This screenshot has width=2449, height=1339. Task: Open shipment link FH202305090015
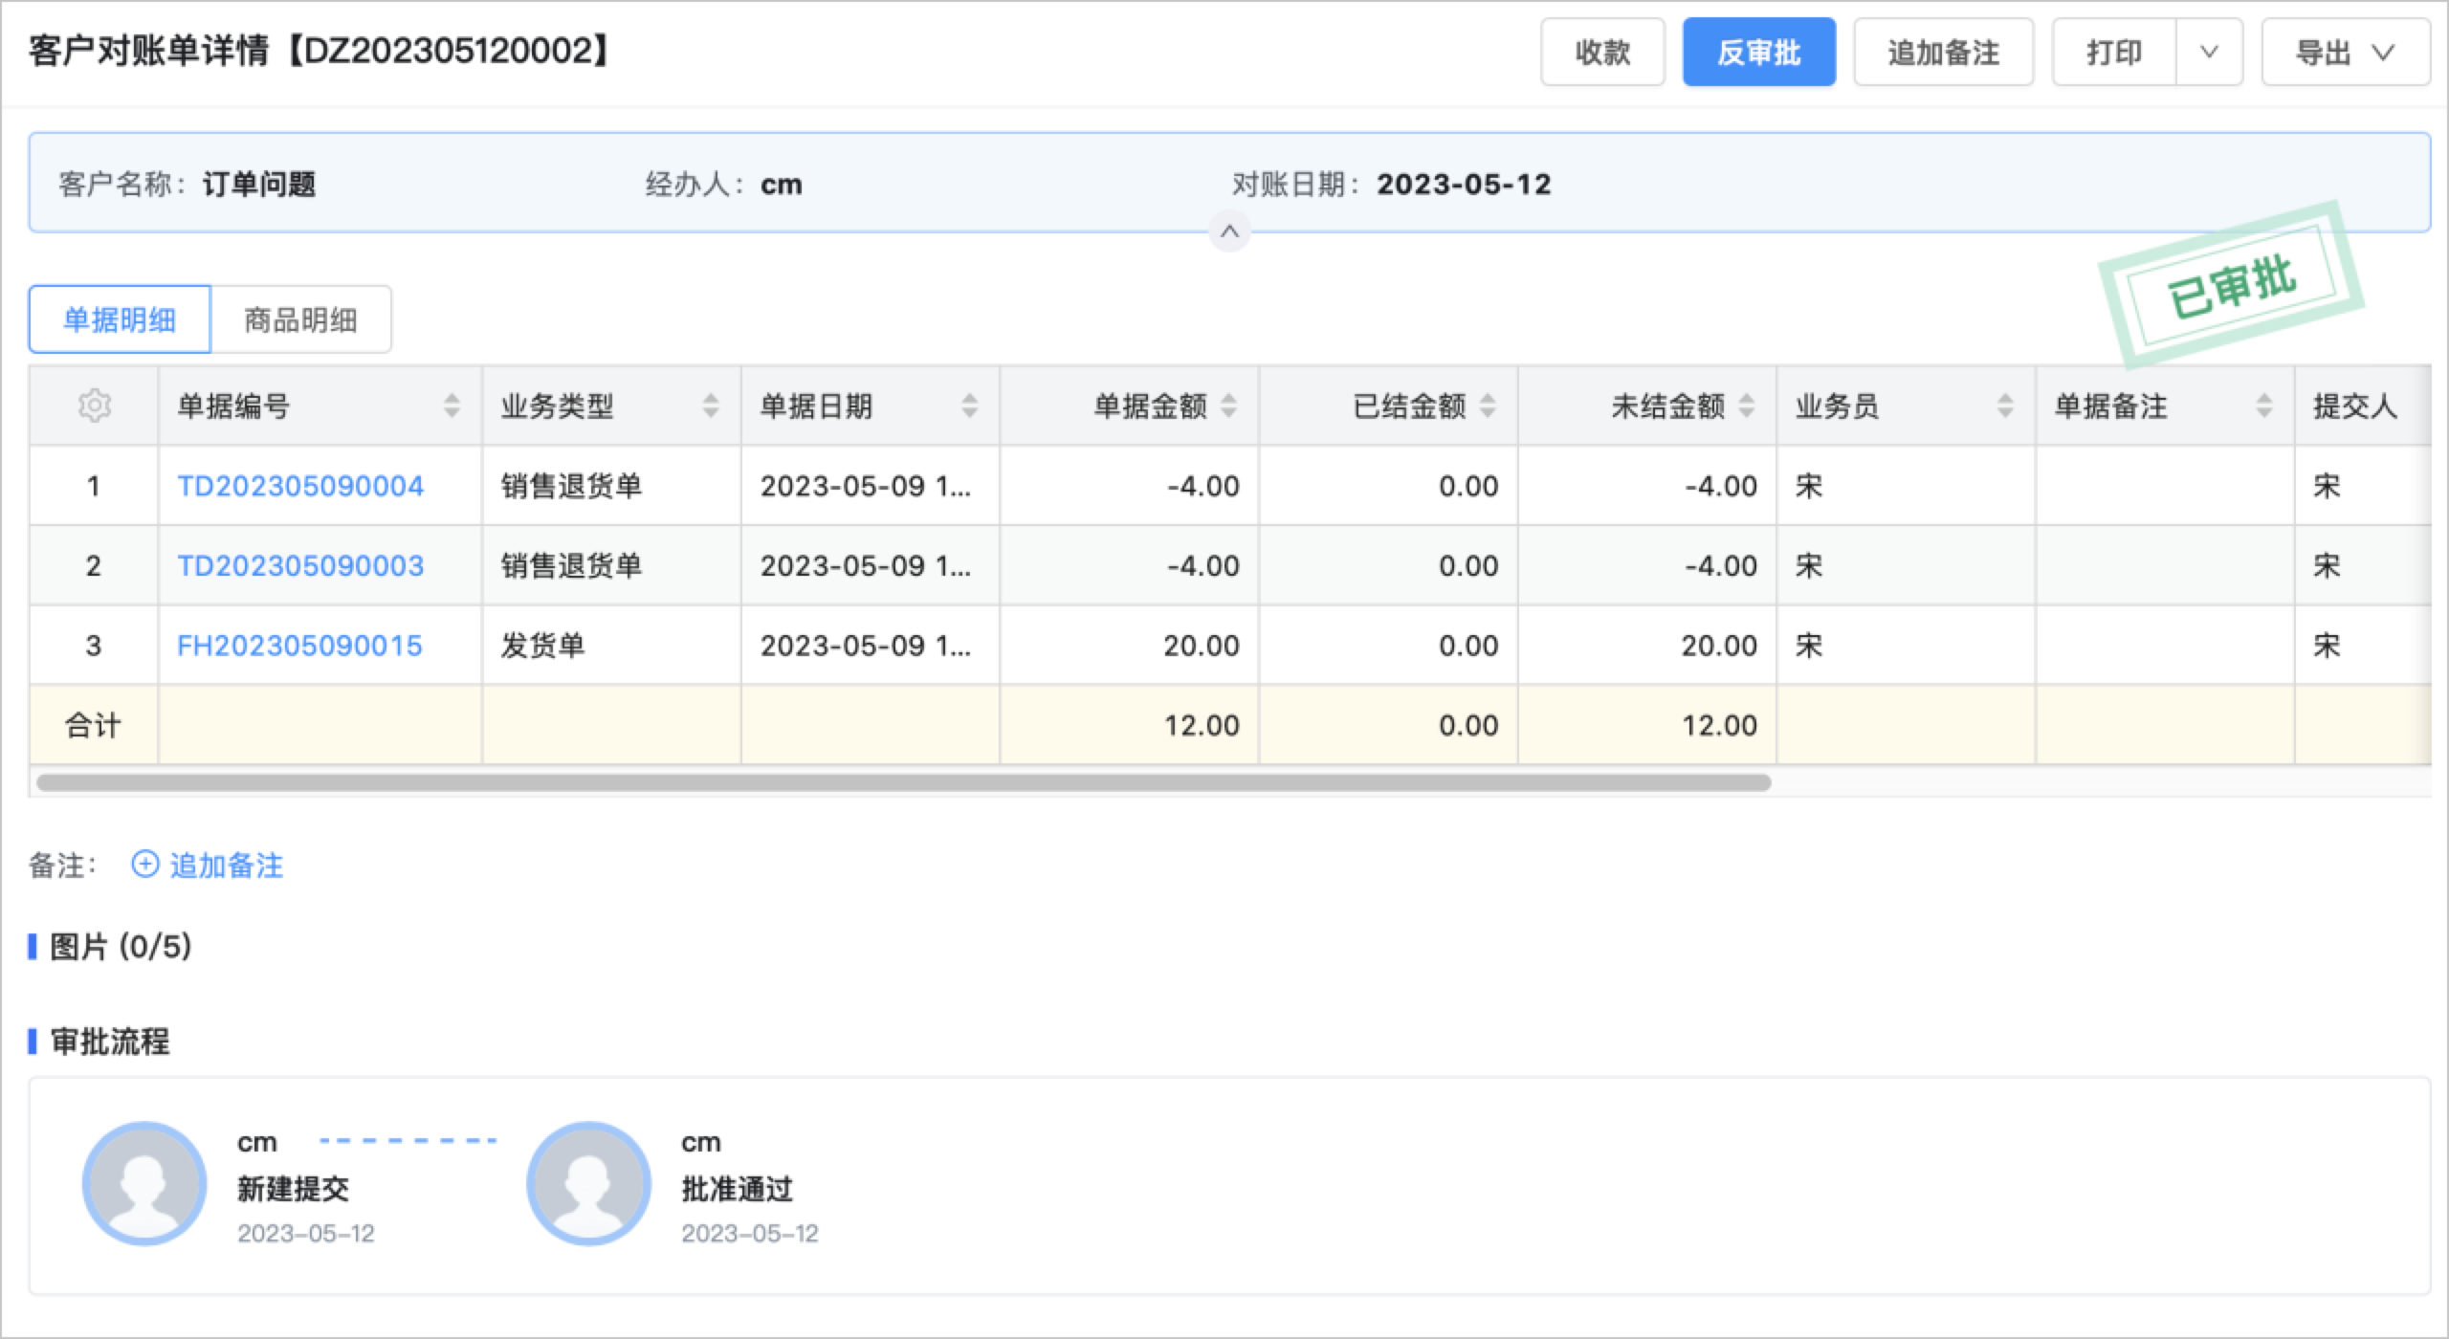pos(299,646)
